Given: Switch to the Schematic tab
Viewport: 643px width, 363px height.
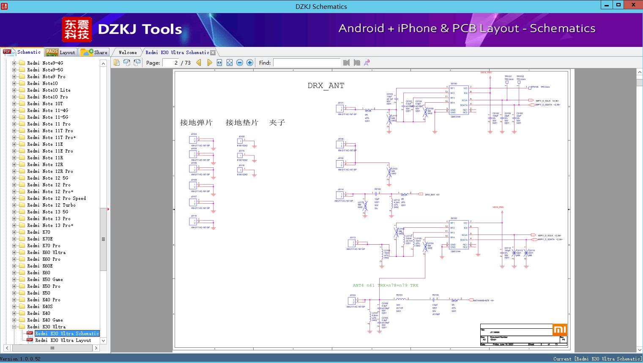Looking at the screenshot, I should coord(22,52).
